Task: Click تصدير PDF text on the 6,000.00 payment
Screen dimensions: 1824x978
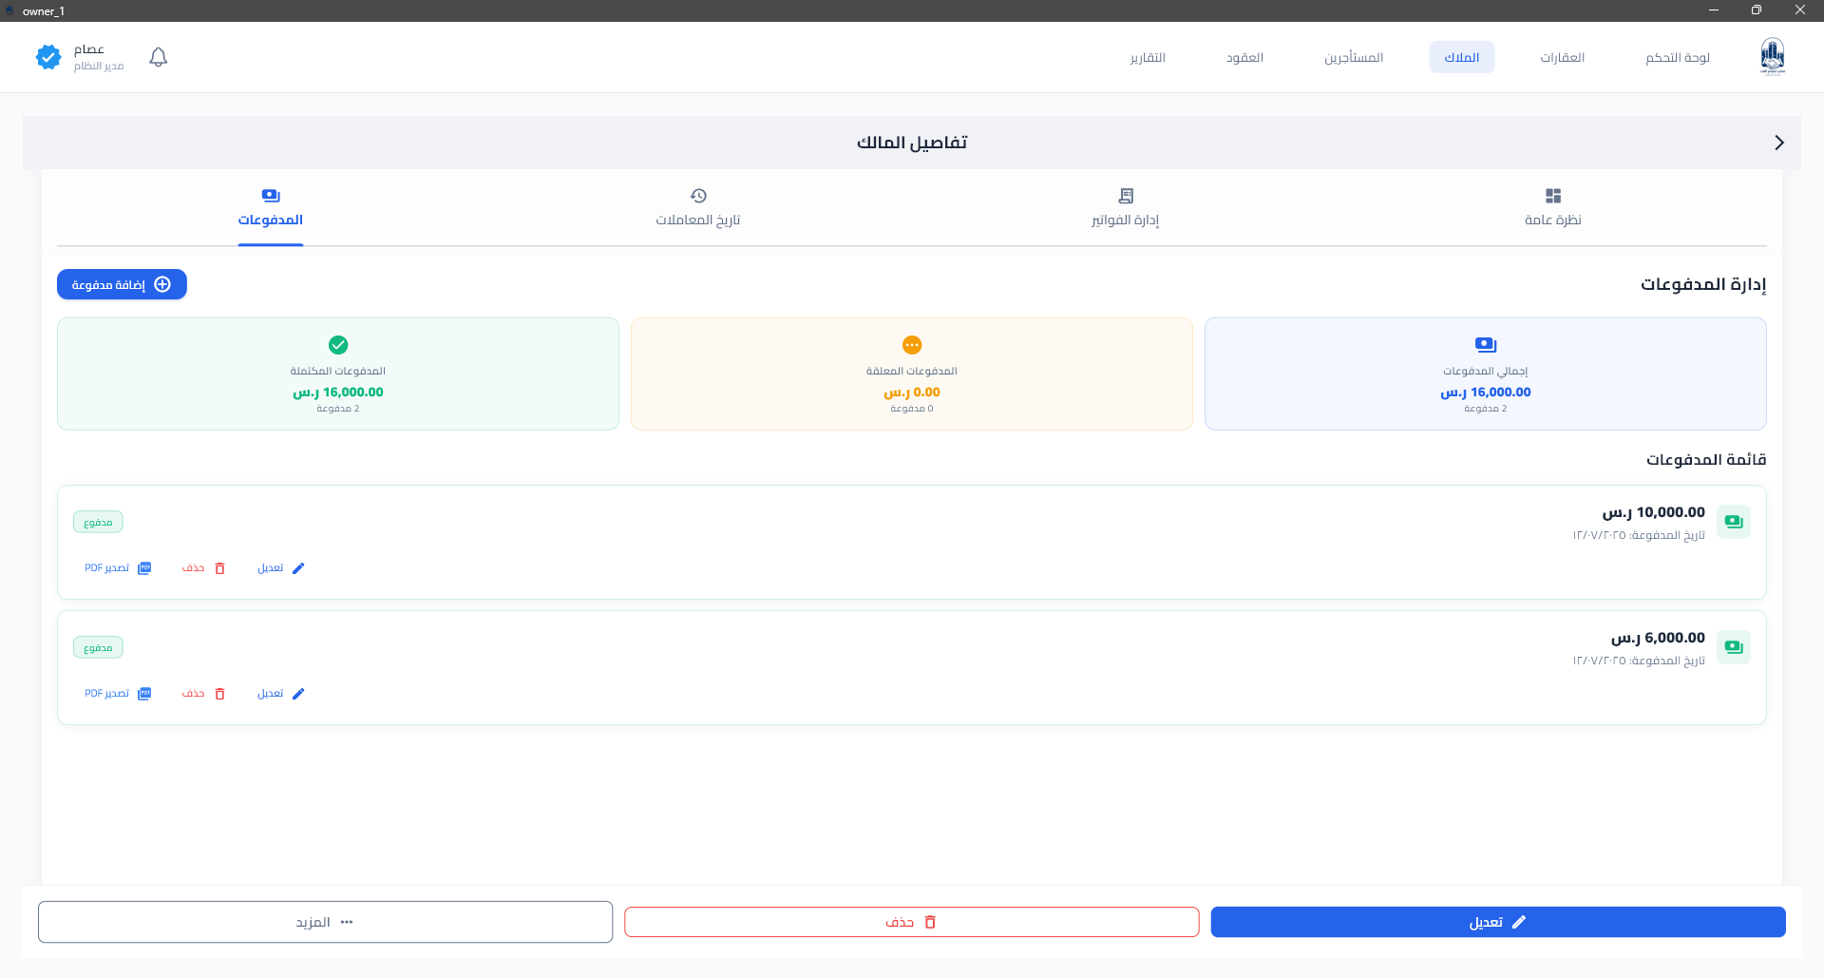Action: (x=106, y=694)
